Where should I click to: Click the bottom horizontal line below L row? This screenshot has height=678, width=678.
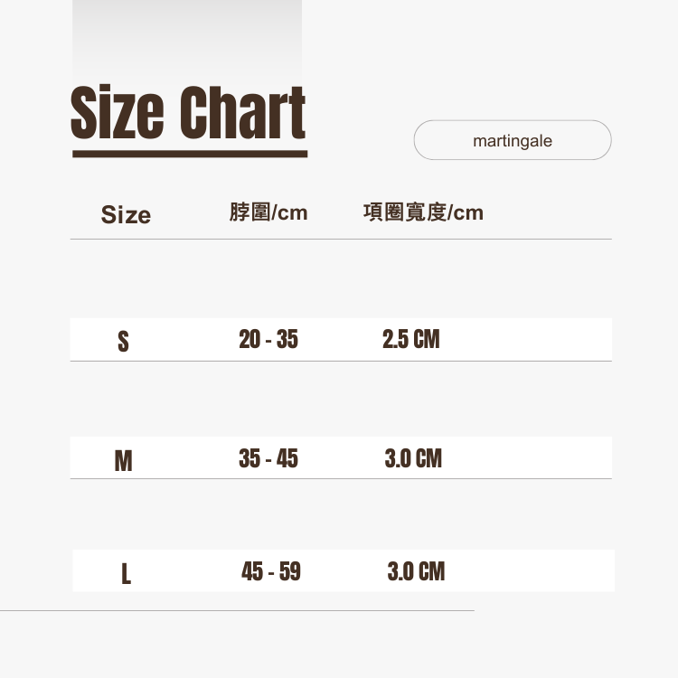click(237, 610)
